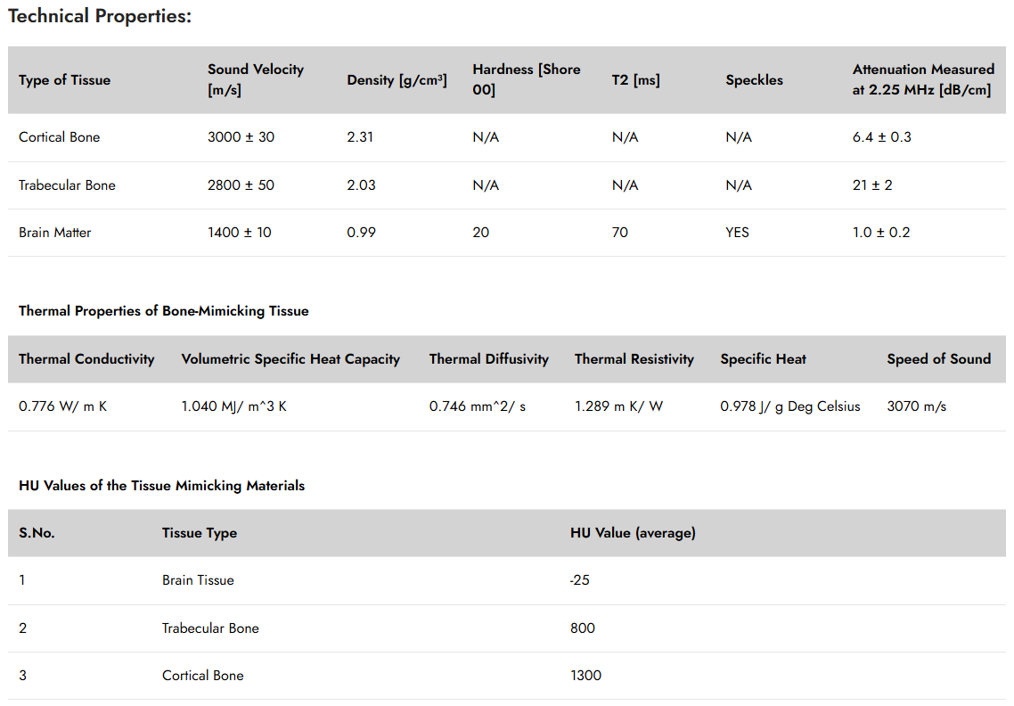The height and width of the screenshot is (706, 1014).
Task: Click the HU Value (average) header
Action: [634, 533]
